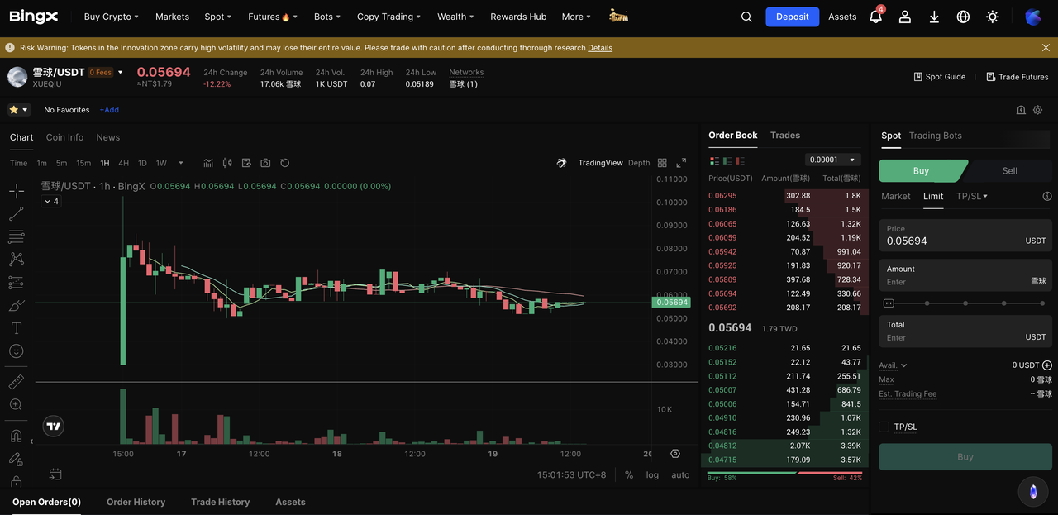1058x515 pixels.
Task: Expand the chart to fullscreen
Action: click(x=681, y=163)
